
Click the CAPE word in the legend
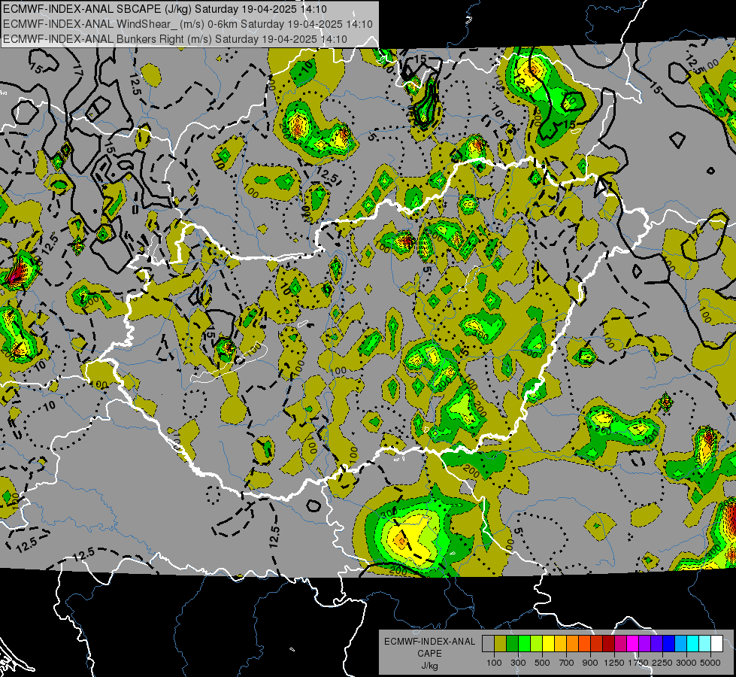[429, 654]
